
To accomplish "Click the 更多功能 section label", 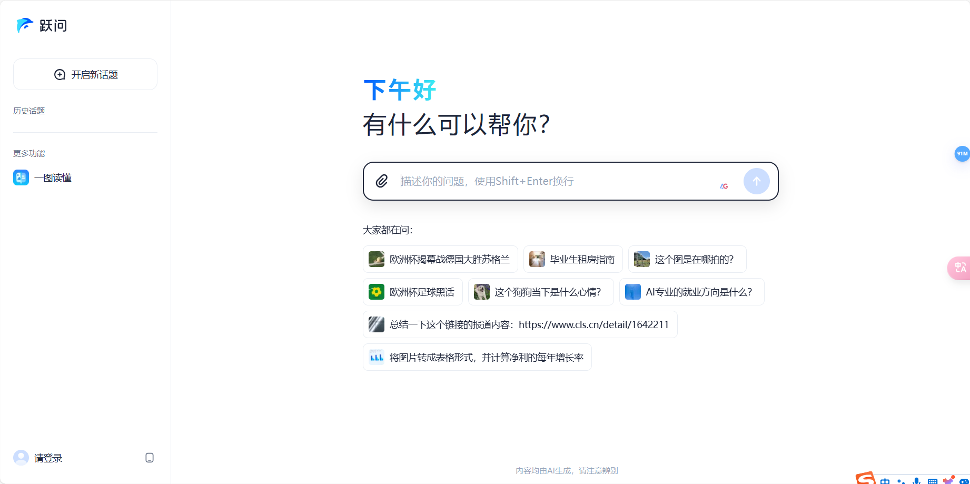I will (x=29, y=153).
